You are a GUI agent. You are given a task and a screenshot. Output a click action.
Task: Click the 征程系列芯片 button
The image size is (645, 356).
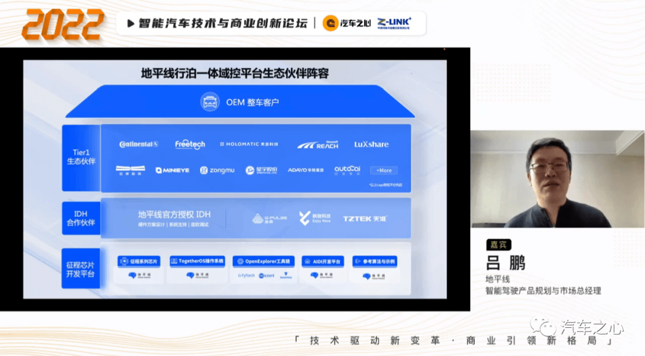point(139,262)
